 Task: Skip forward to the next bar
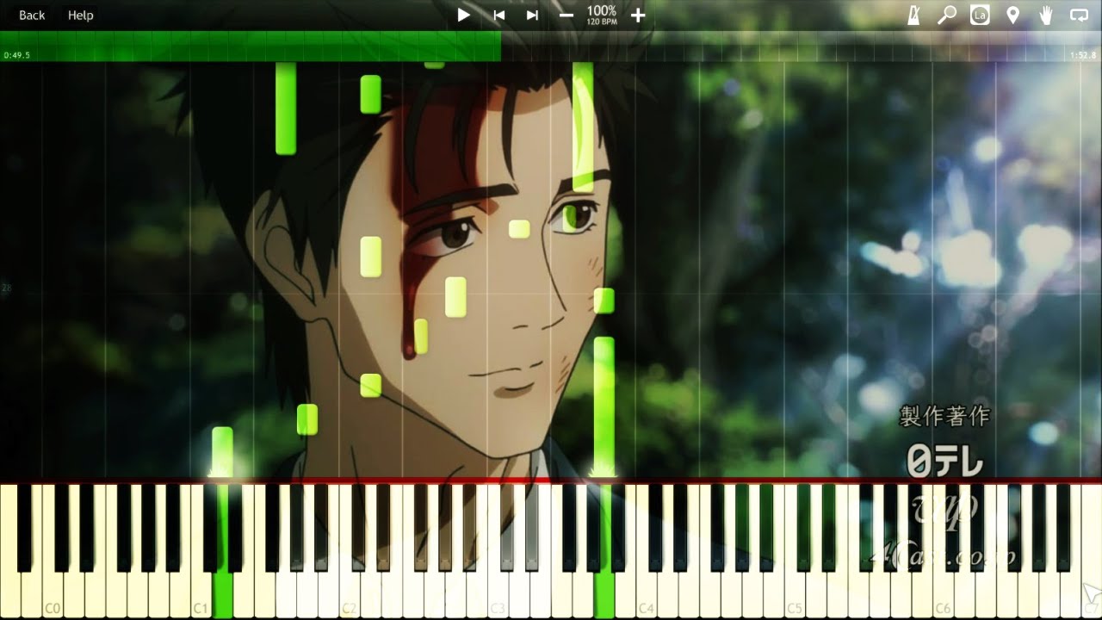(x=532, y=15)
